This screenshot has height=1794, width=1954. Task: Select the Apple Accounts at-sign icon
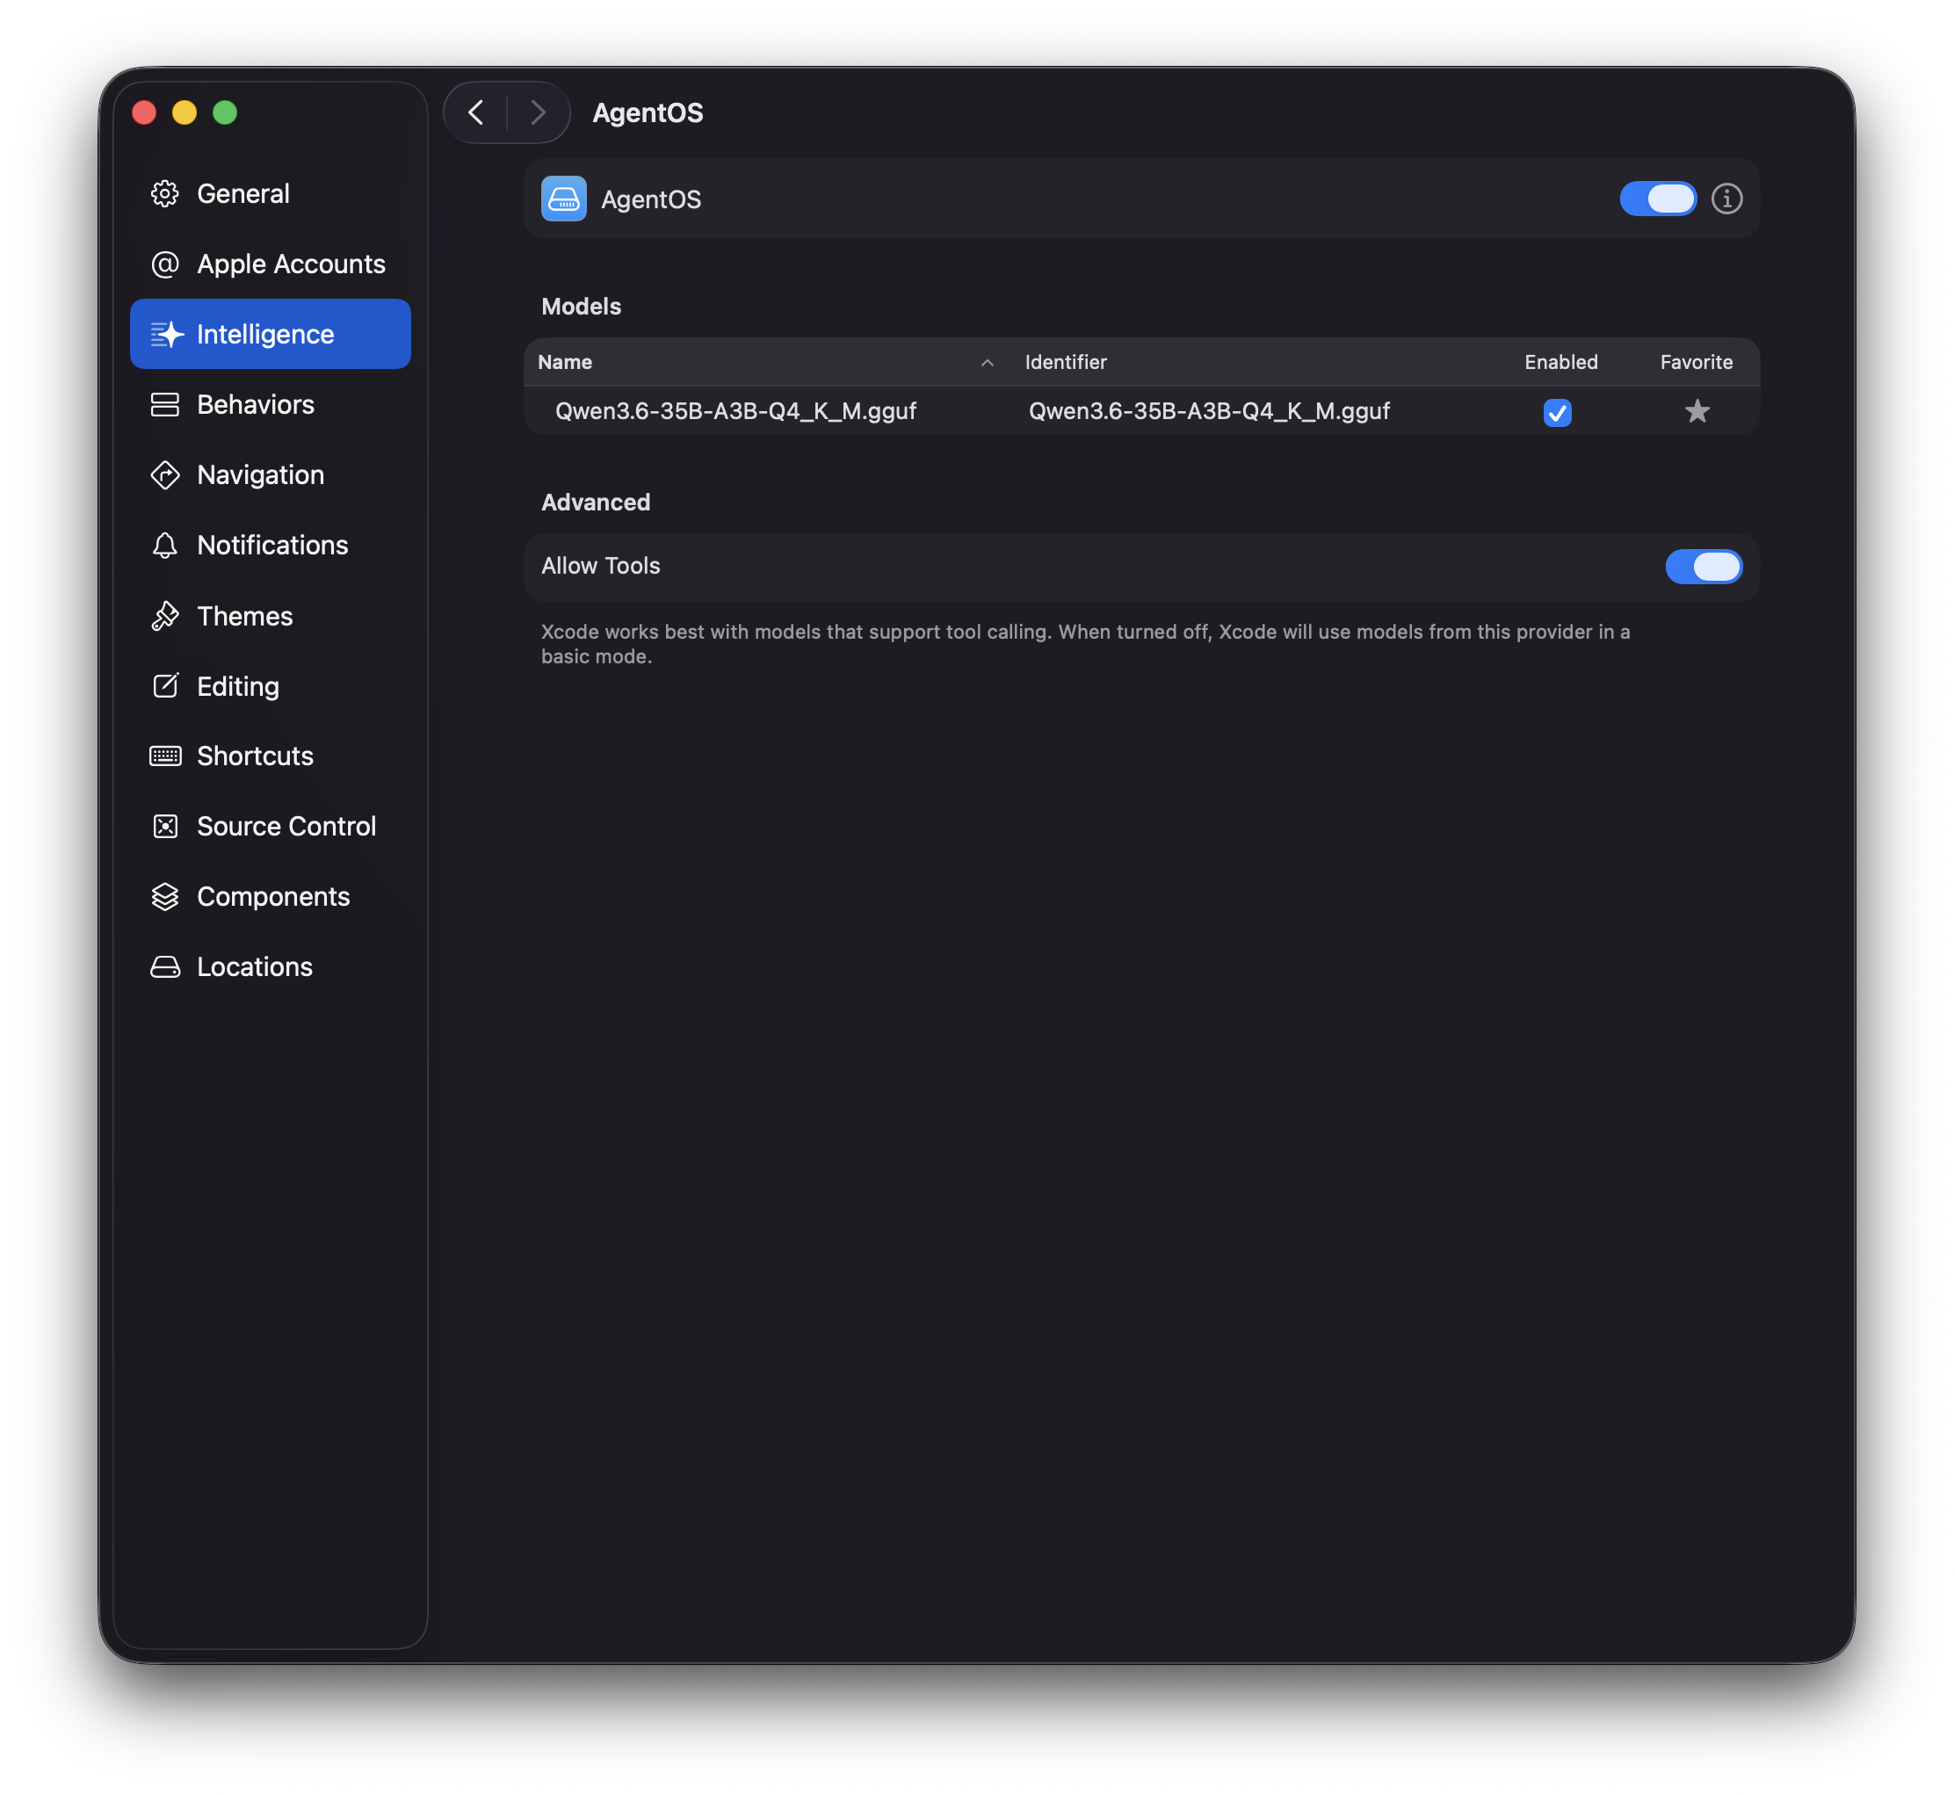[x=165, y=264]
